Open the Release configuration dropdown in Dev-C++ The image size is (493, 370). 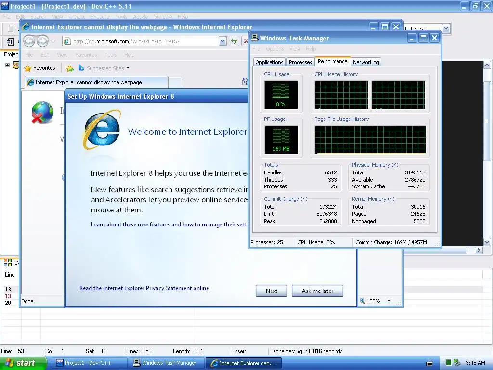click(x=446, y=28)
